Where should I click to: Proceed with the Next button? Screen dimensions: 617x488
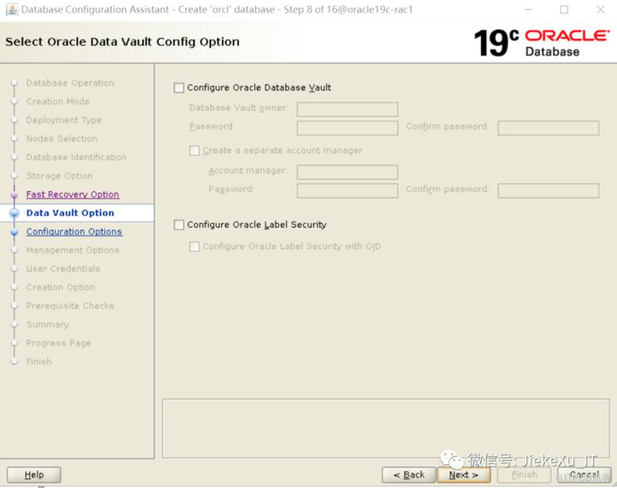click(x=464, y=475)
